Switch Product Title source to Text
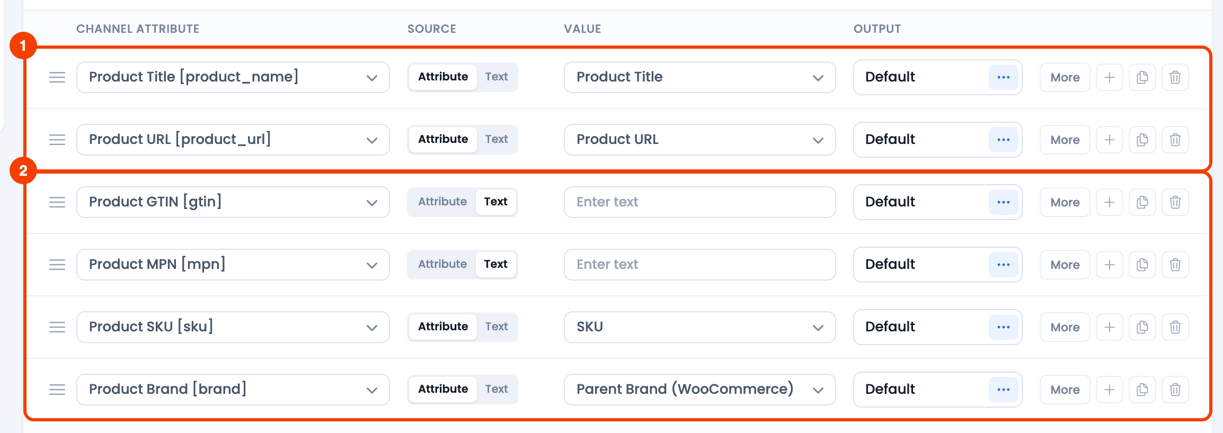Viewport: 1223px width, 433px height. [497, 77]
